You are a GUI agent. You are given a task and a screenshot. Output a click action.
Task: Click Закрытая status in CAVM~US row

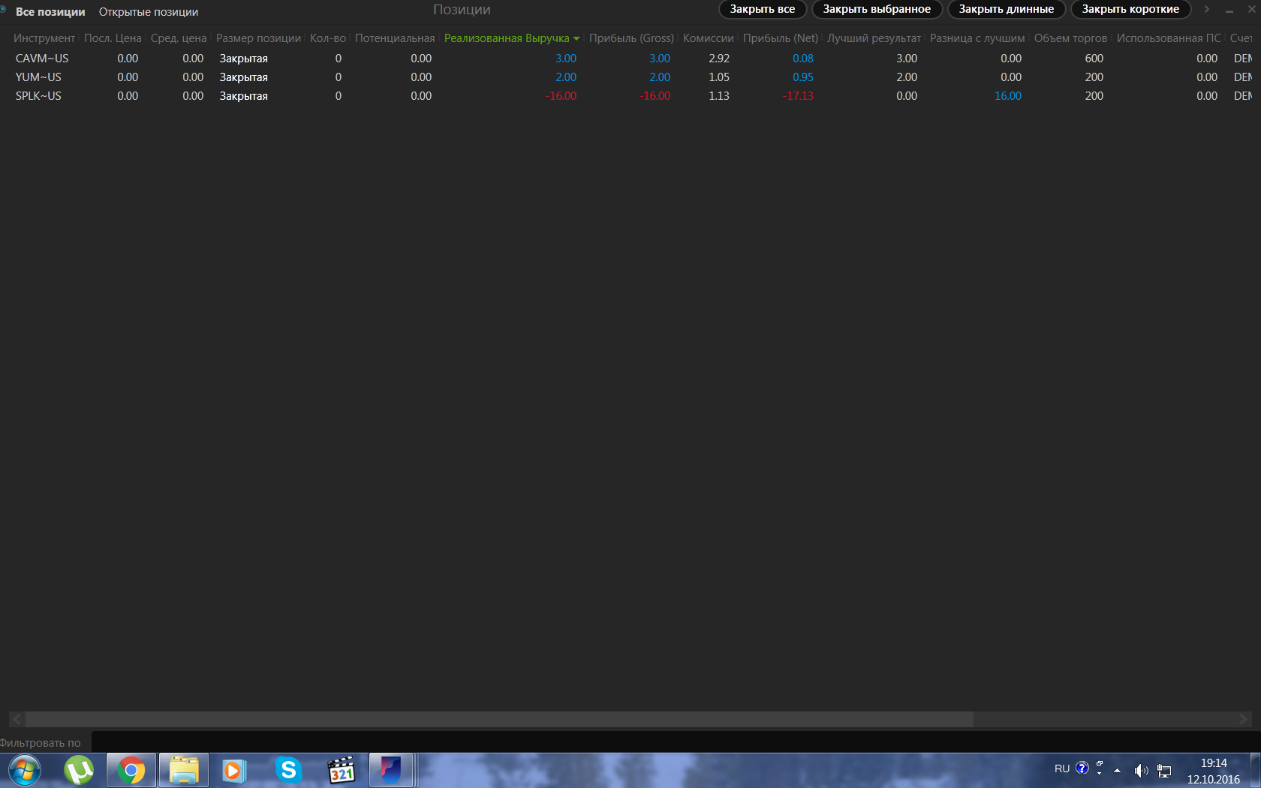(243, 59)
